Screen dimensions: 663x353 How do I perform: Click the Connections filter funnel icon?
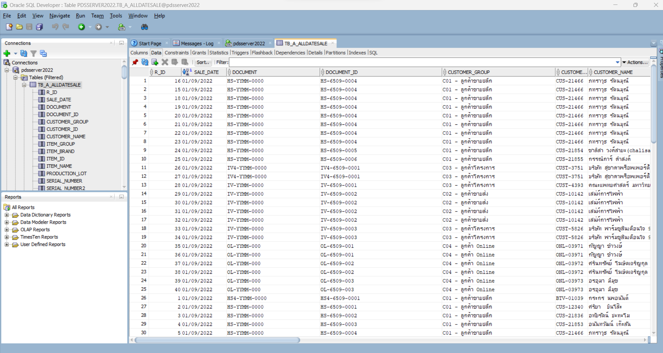coord(33,53)
